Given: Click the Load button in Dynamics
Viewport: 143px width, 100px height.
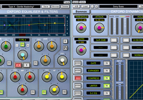Looking at the screenshot, I should [85, 6].
